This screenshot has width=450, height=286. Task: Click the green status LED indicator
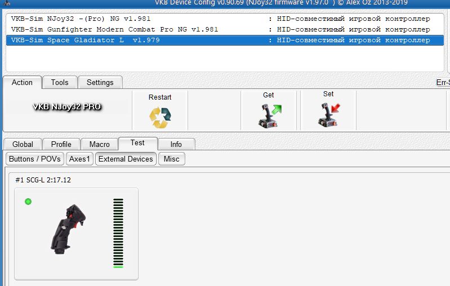click(28, 202)
